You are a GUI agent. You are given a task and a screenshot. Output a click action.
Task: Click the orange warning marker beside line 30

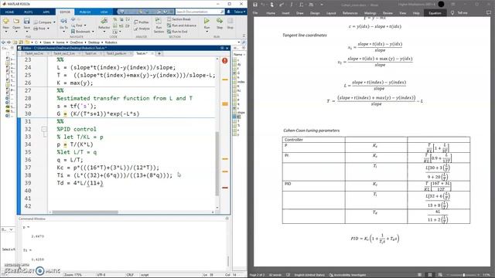(225, 103)
